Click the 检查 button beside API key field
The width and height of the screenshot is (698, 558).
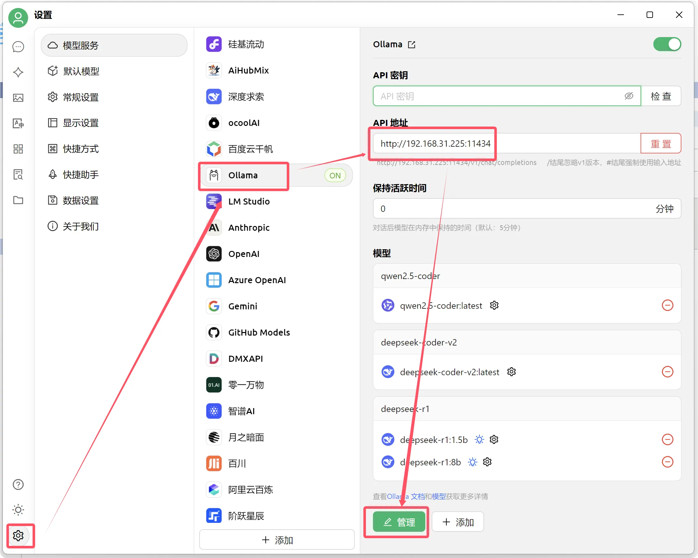[x=661, y=96]
